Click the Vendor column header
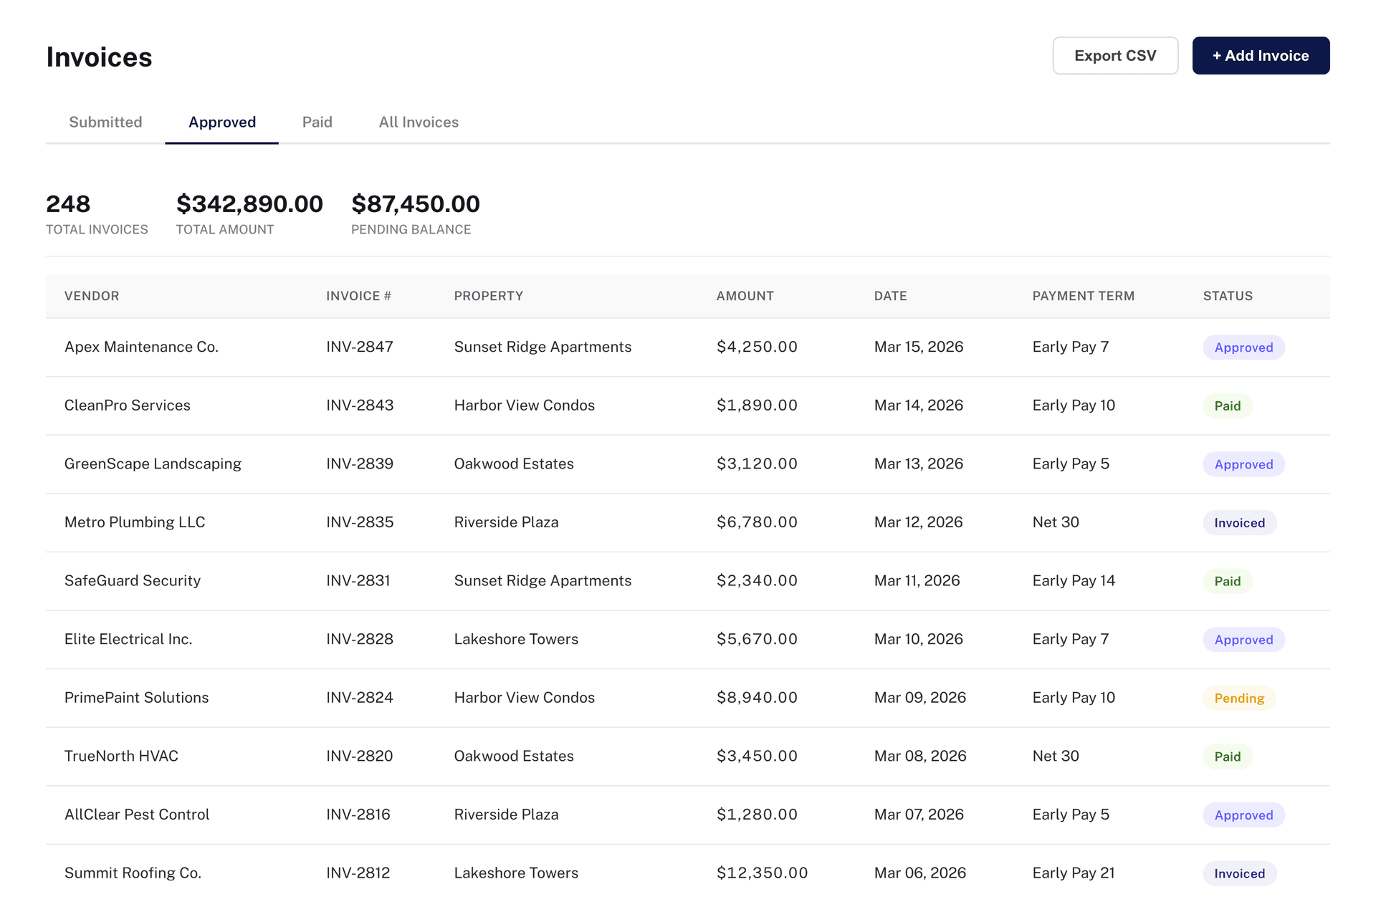Image resolution: width=1376 pixels, height=917 pixels. pyautogui.click(x=92, y=296)
